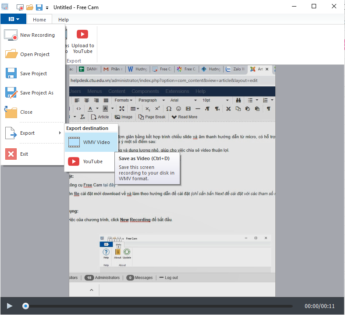Viewport: 345px width, 315px height.
Task: Start playback with the play button
Action: pyautogui.click(x=10, y=306)
